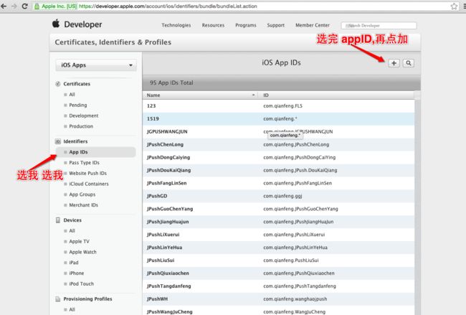Select the JPushLiXuerui row

(278, 235)
